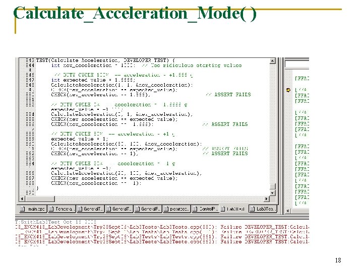Select the 'DUTY CYCLE 100%' comment line

click(123, 75)
